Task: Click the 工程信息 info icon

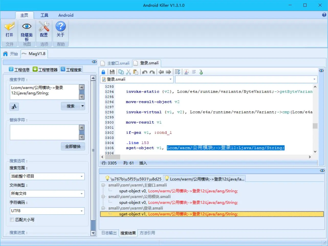Action: [11, 69]
